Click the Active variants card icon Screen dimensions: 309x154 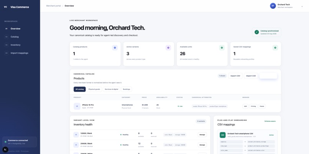coord(168,48)
